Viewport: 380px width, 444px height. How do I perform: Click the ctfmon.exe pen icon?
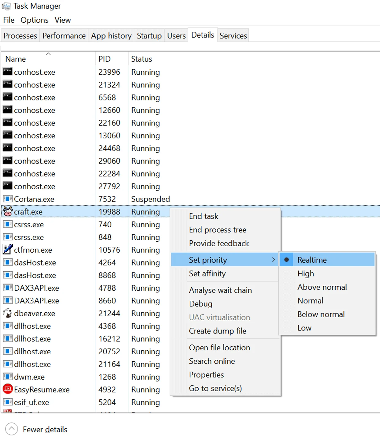tap(8, 250)
